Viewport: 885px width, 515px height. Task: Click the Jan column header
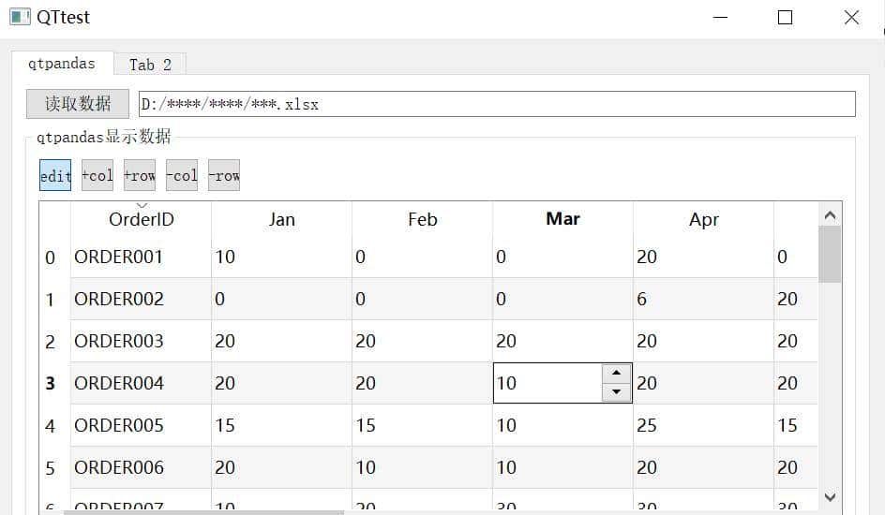tap(281, 220)
